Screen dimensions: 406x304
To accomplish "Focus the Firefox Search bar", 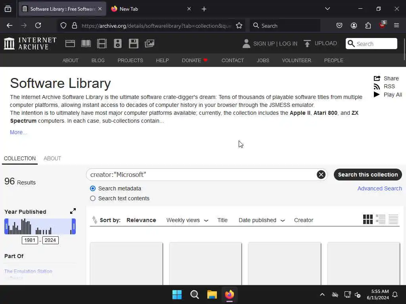I will click(x=285, y=26).
